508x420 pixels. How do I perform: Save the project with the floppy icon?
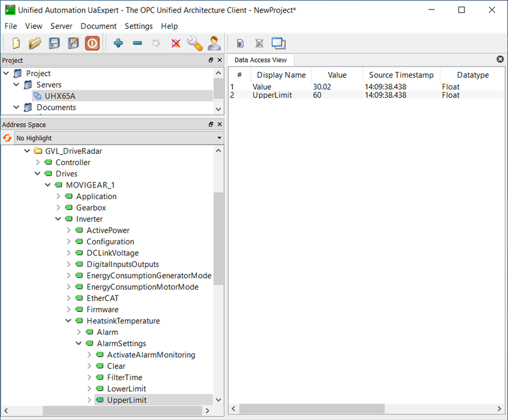click(54, 43)
